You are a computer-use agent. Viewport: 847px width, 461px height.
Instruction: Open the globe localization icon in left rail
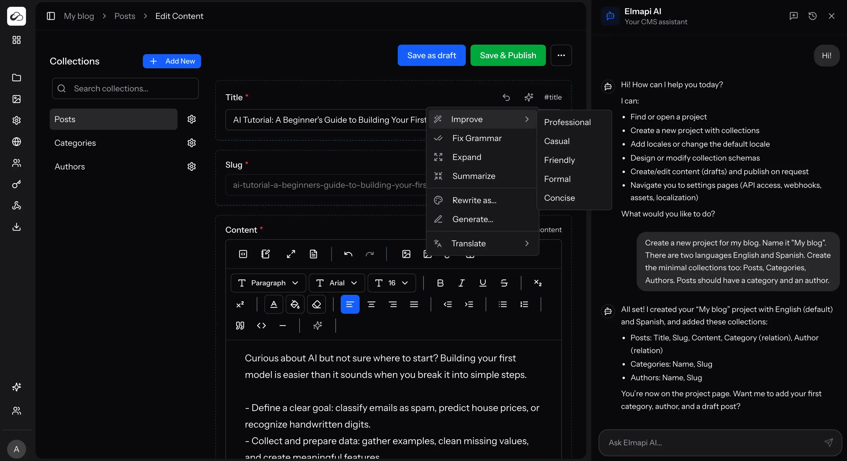(17, 142)
